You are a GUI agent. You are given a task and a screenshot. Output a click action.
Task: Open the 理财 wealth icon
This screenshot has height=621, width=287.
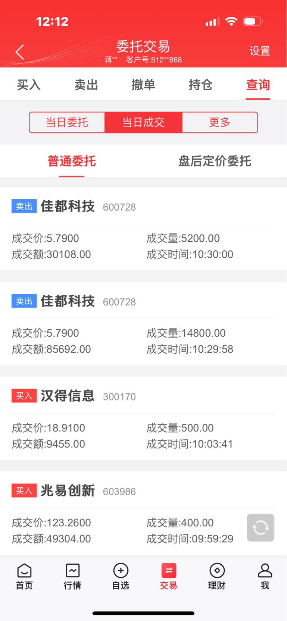[217, 571]
